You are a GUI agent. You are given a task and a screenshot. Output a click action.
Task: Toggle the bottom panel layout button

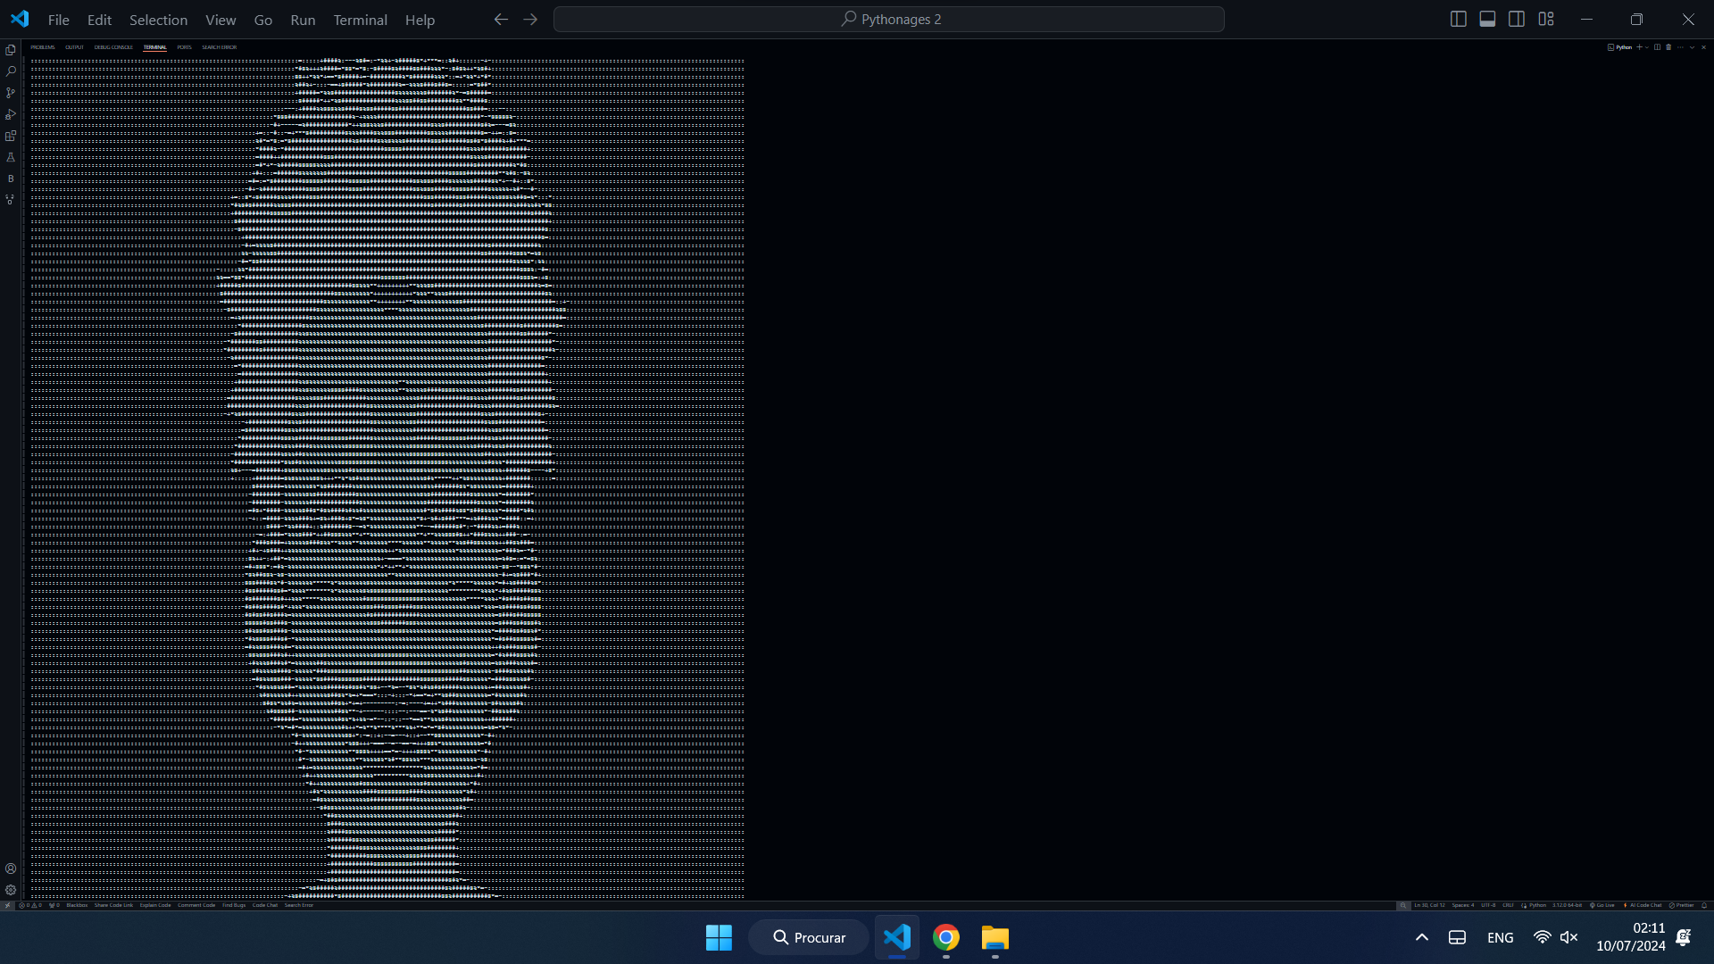1487,19
